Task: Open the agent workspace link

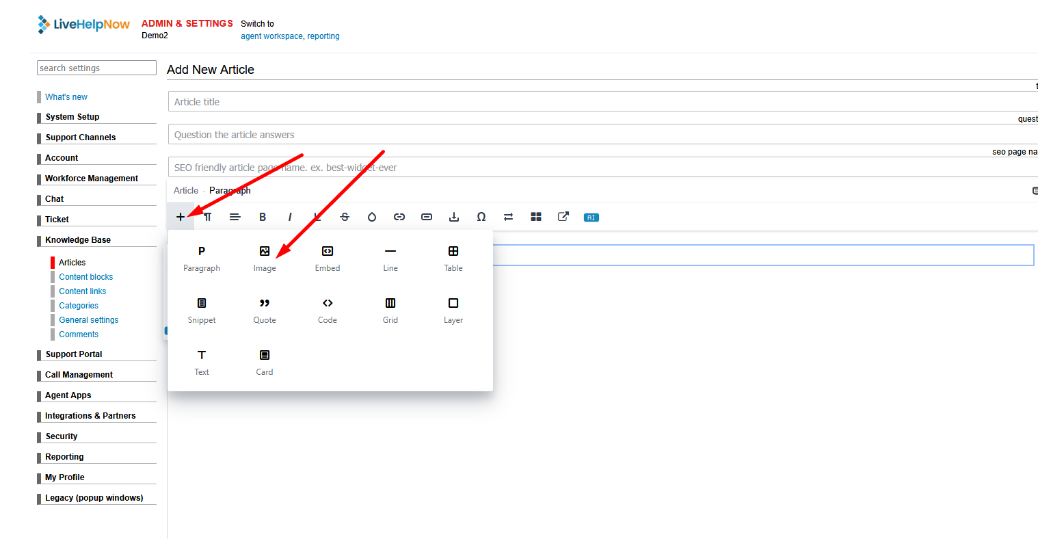Action: point(271,36)
